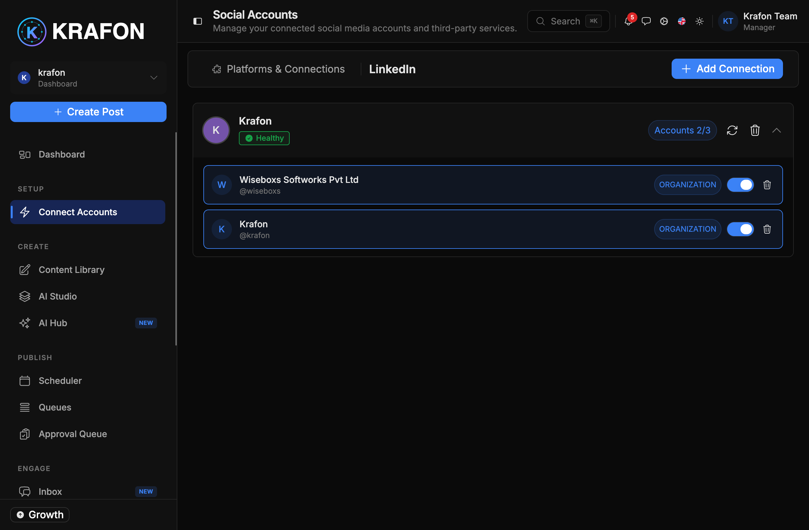Viewport: 809px width, 530px height.
Task: Click the @wiseboxs handle text
Action: click(260, 191)
